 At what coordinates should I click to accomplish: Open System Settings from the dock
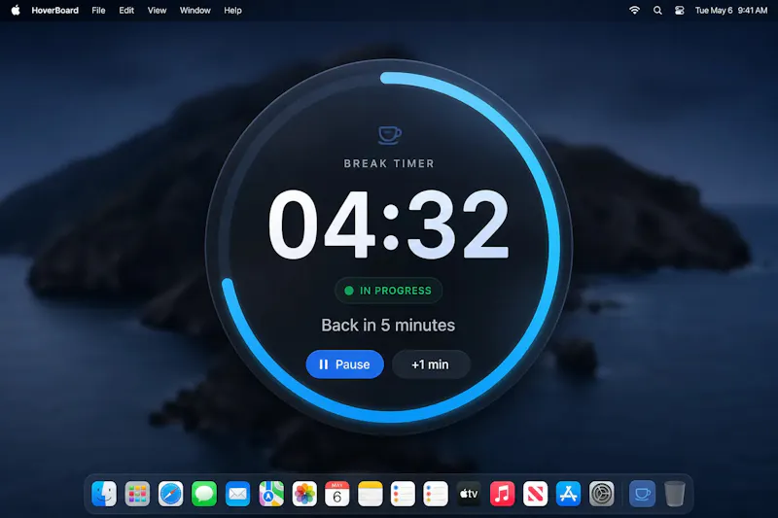click(602, 494)
